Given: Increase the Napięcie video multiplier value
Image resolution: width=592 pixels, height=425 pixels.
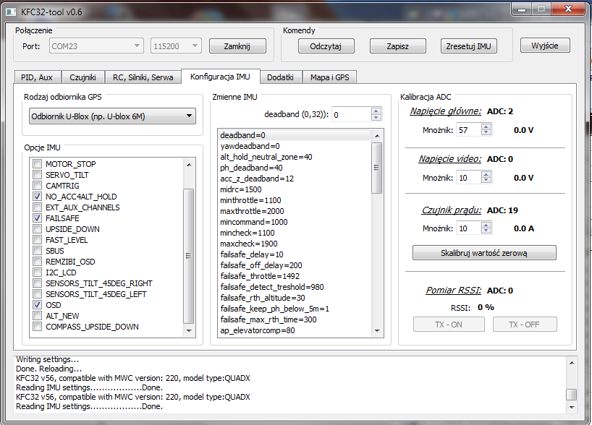Looking at the screenshot, I should click(486, 174).
